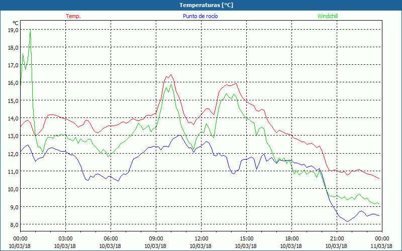
Task: Click the Temperaturas [°C] chart title
Action: (207, 5)
